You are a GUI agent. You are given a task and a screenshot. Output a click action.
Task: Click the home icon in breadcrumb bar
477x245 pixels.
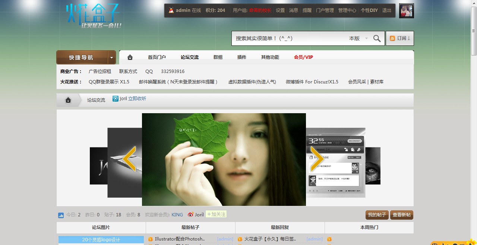(68, 100)
